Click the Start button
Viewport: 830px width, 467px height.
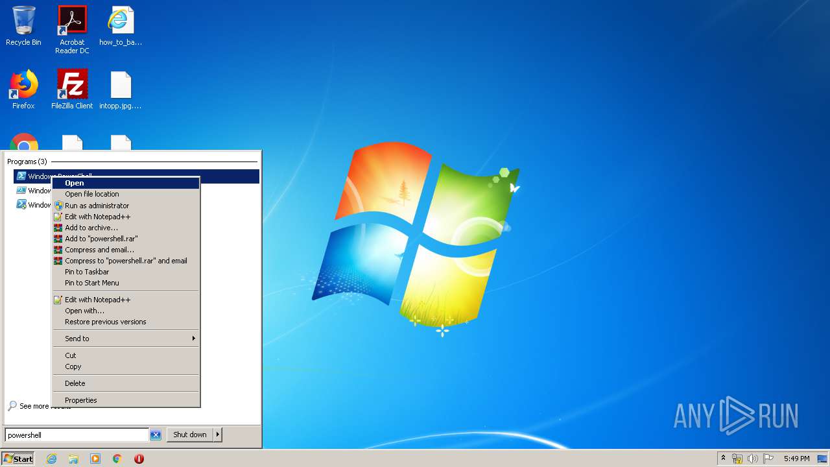click(x=18, y=459)
